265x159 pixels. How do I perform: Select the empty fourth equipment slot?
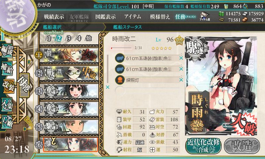click(147, 91)
